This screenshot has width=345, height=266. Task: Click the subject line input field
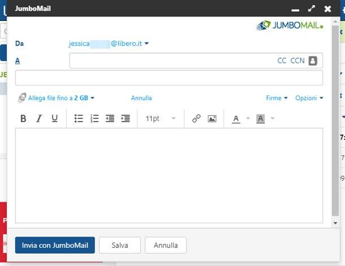pyautogui.click(x=169, y=78)
